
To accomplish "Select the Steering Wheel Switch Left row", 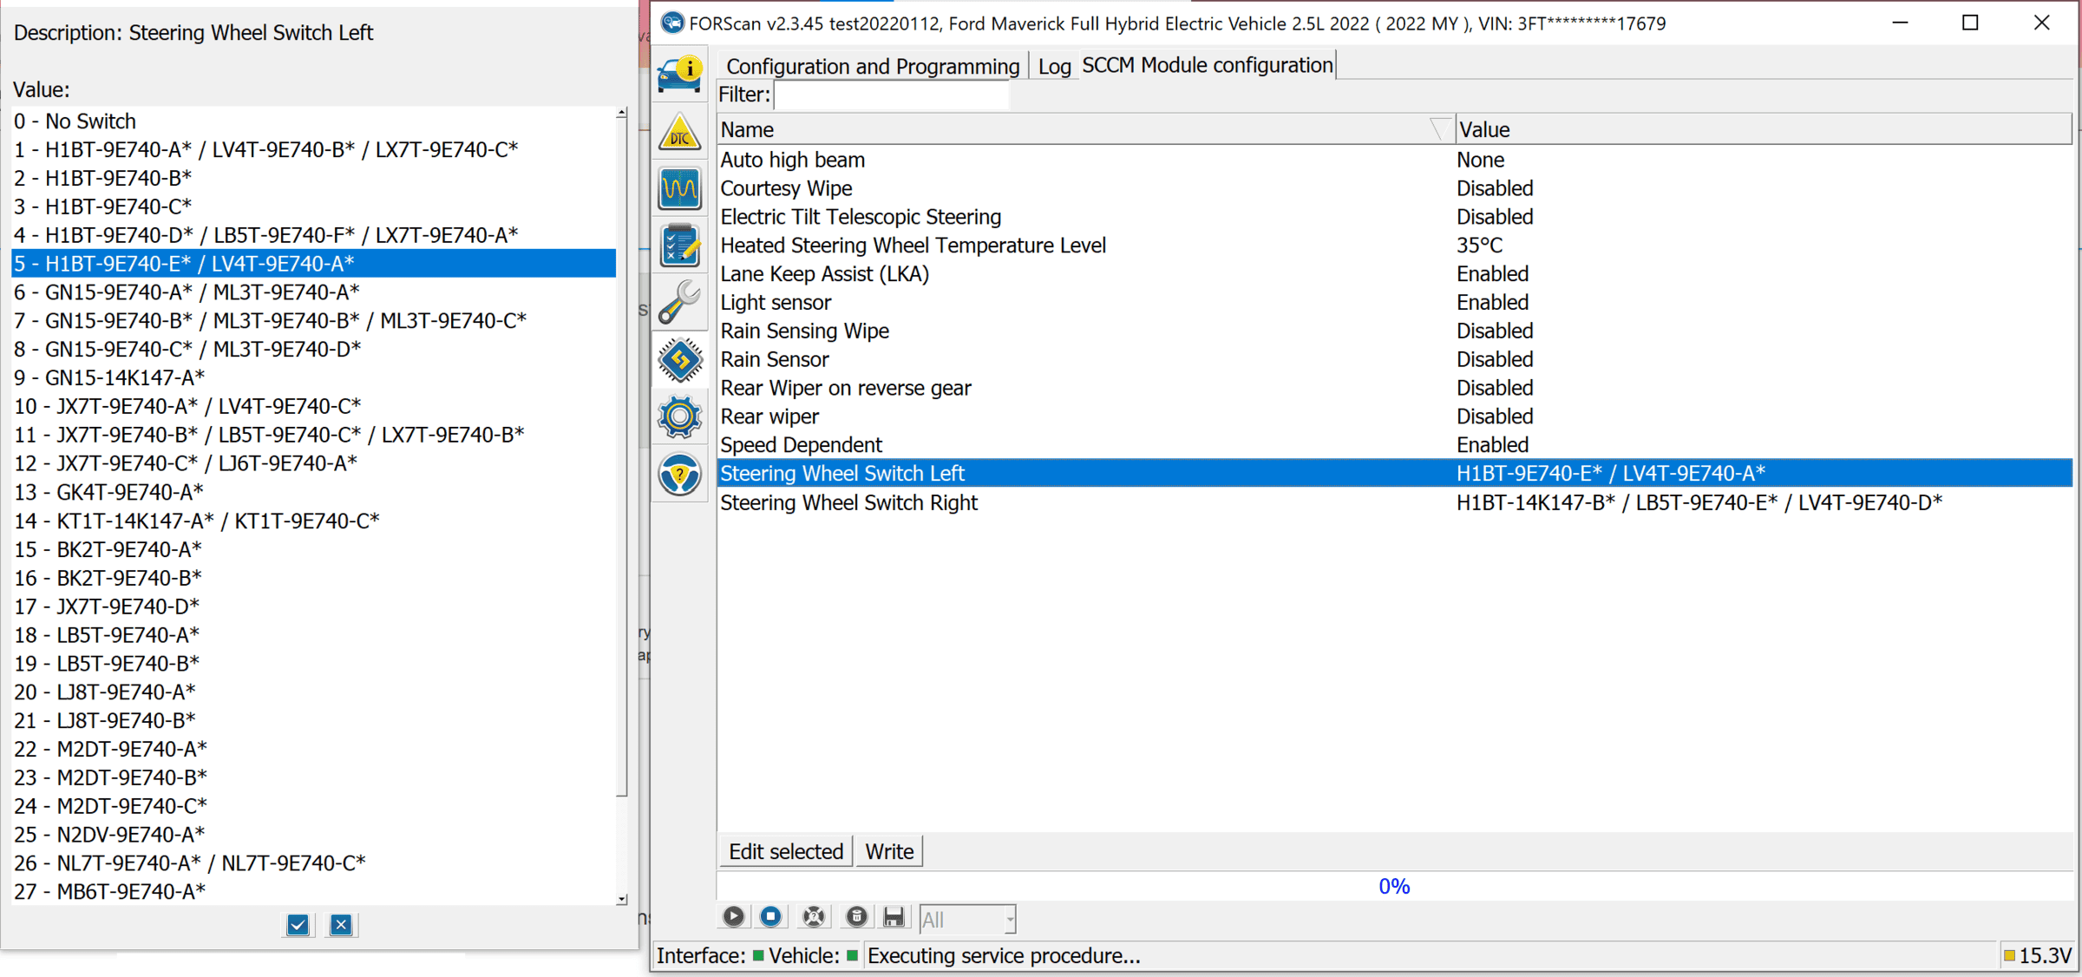I will click(1395, 473).
